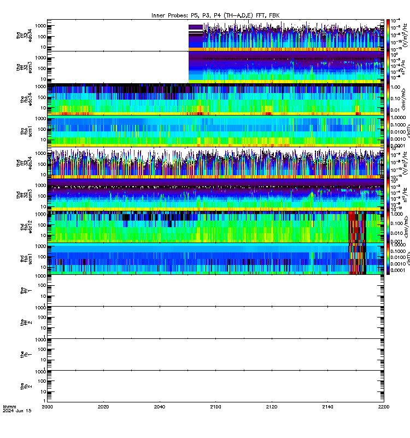The image size is (410, 438).
Task: Click the (V/m)²/Hz unit label of the top color bar
Action: coord(405,35)
